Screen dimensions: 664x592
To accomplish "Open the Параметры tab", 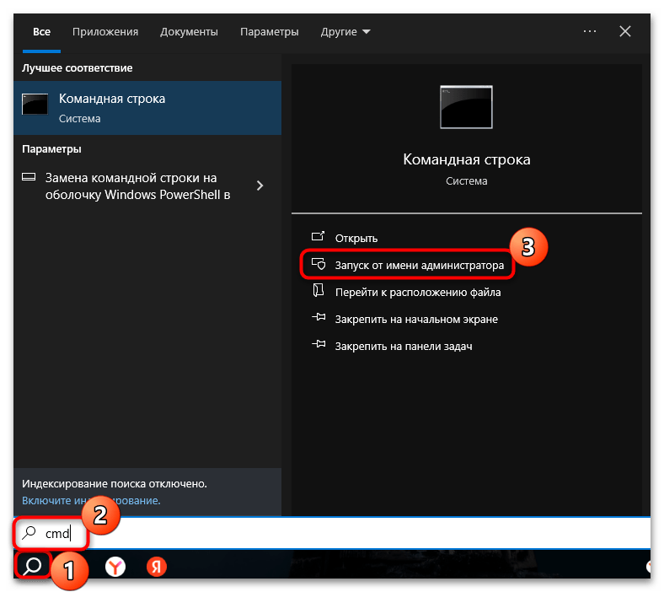I will tap(270, 32).
